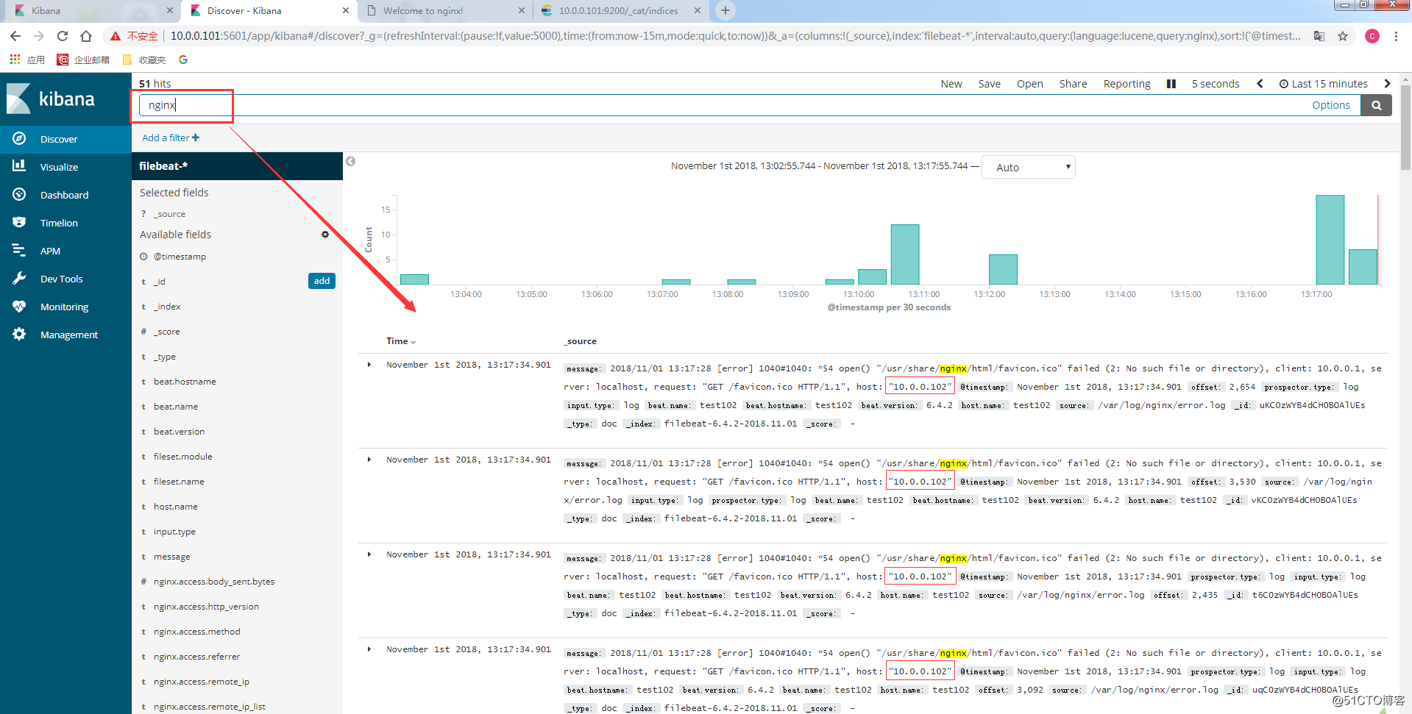Click the tallest histogram bar near 13:17
Screen dimensions: 1412x714
[x=1330, y=240]
